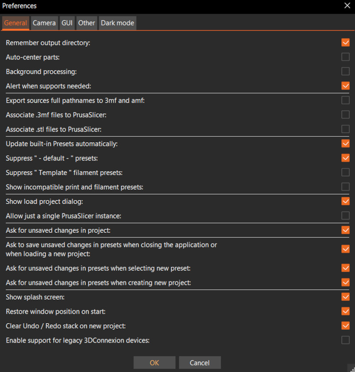This screenshot has width=355, height=372.
Task: Cancel the Preferences dialog
Action: (200, 363)
